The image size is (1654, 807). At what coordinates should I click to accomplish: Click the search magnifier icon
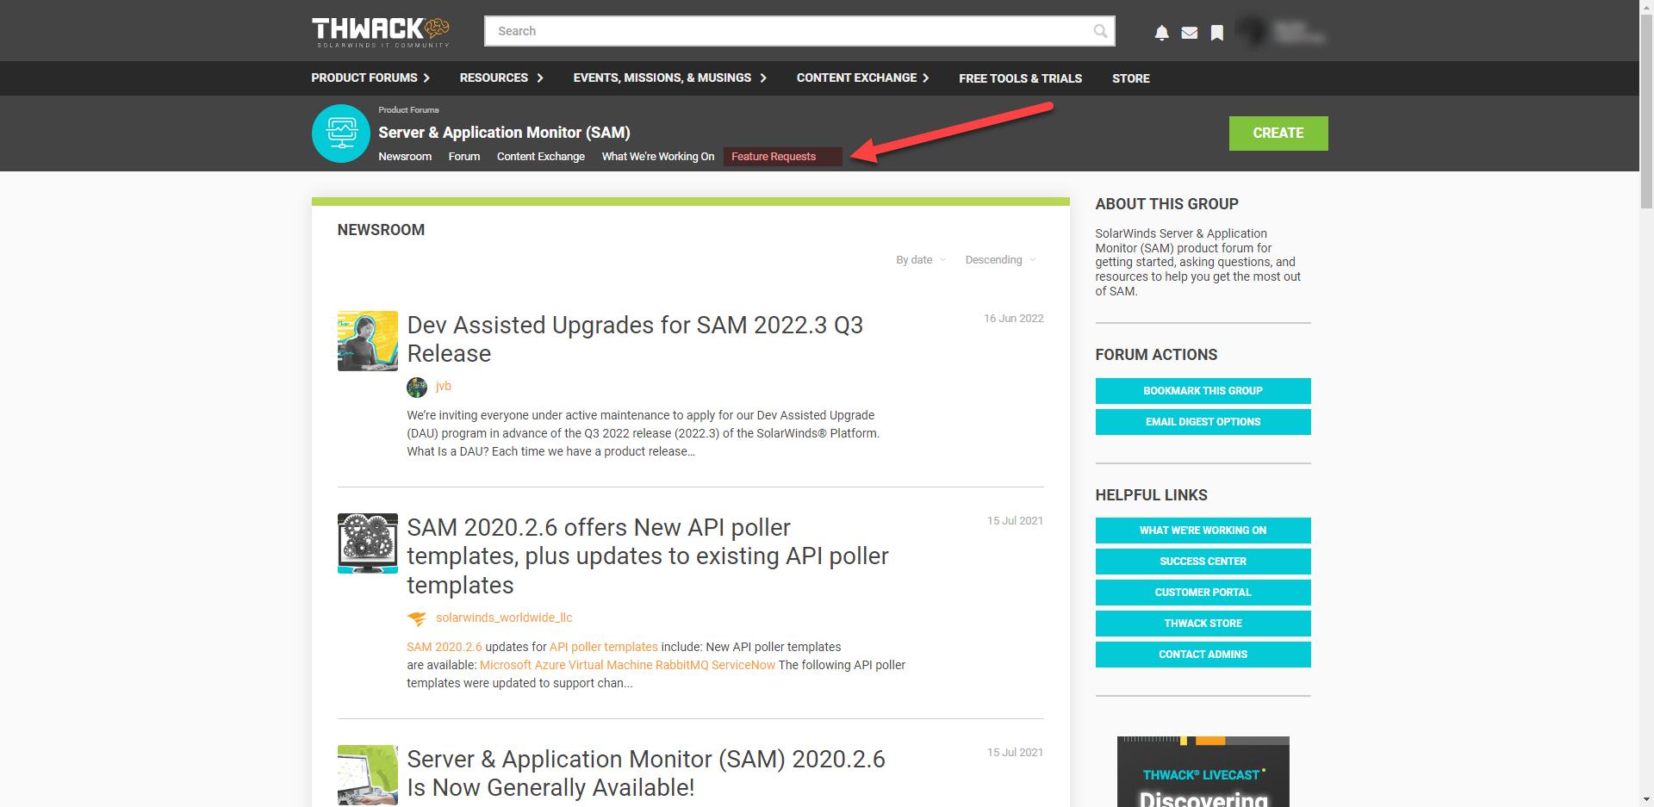(x=1100, y=31)
